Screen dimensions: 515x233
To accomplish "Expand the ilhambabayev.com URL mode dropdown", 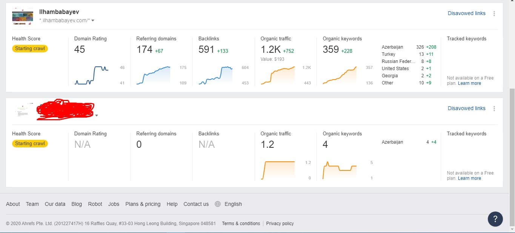I will click(x=93, y=21).
